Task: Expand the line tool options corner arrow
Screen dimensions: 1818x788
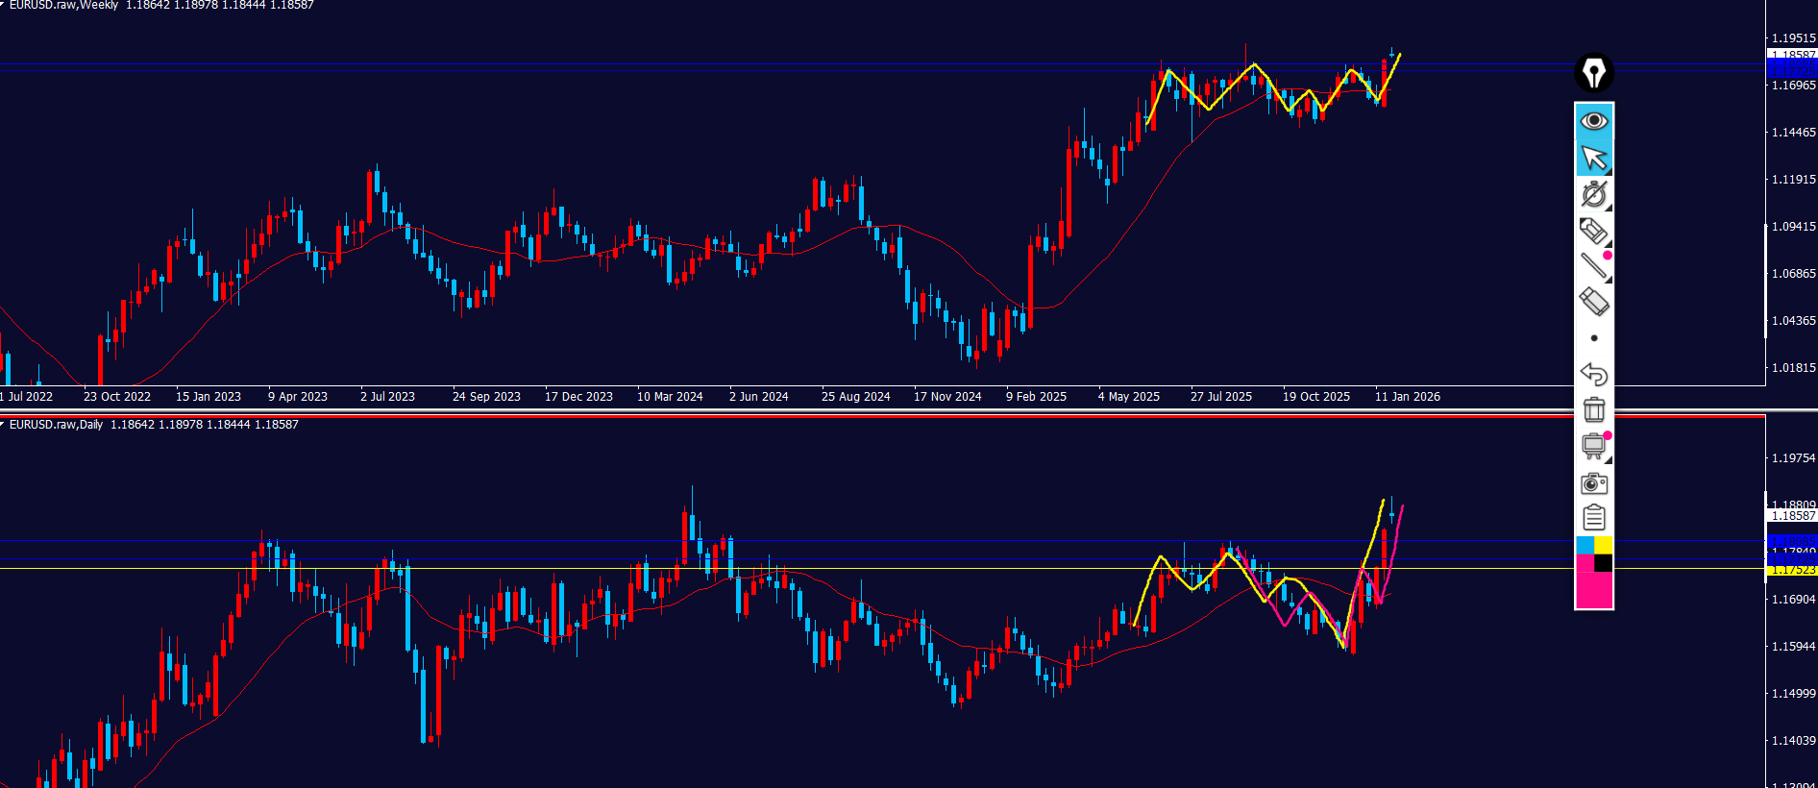Action: coord(1609,279)
